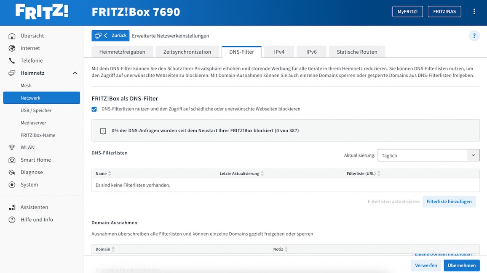Select the Netzwerk submenu item
The image size is (487, 273).
[42, 98]
